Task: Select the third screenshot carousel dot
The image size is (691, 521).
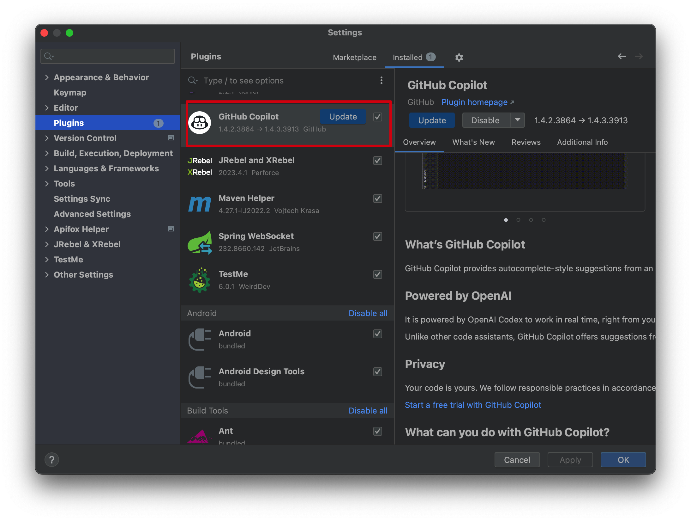Action: point(531,220)
